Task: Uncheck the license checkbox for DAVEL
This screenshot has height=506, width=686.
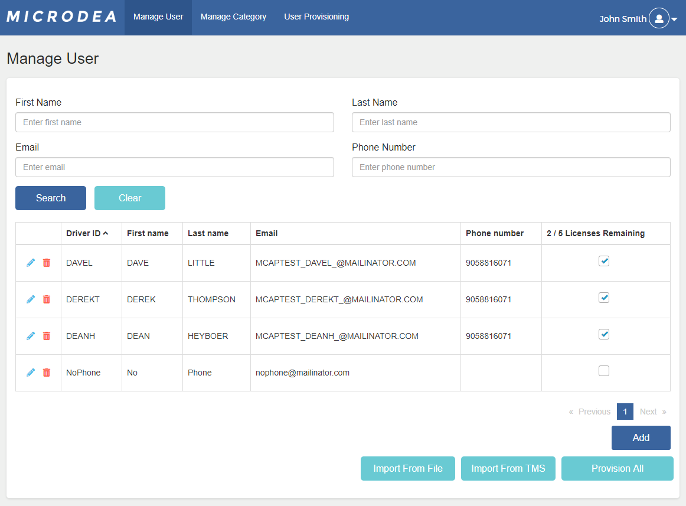Action: (603, 260)
